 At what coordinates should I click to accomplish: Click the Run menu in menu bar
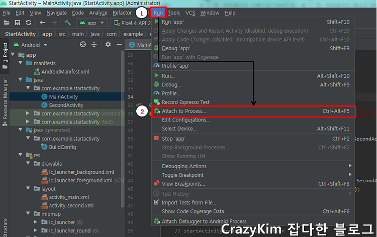point(158,13)
